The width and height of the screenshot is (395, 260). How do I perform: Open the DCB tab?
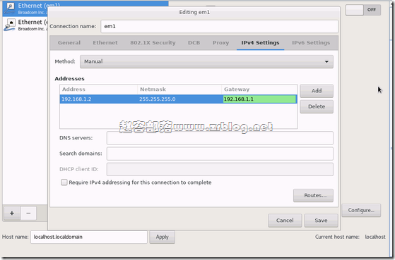194,43
